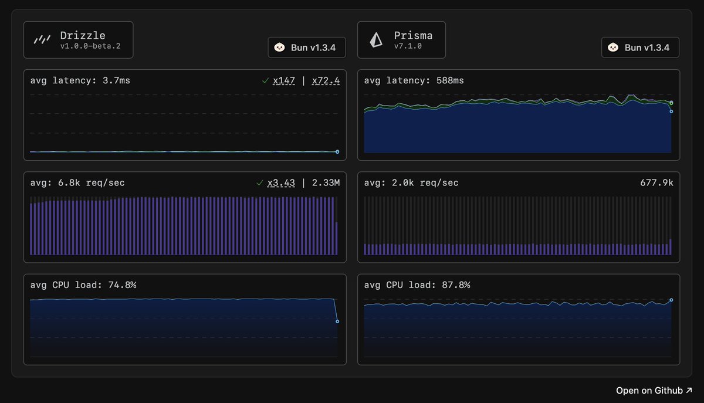This screenshot has height=403, width=704.
Task: Click green checkmark beside x3.43 throughput
Action: click(x=260, y=183)
